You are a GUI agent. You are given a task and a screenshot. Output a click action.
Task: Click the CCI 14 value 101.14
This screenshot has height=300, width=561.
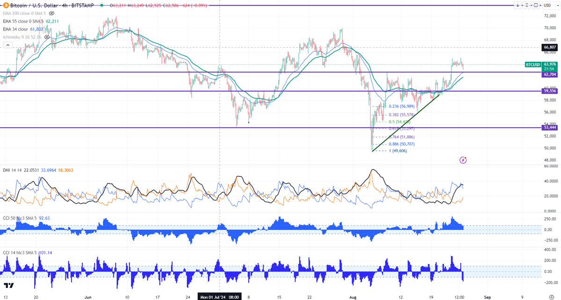pyautogui.click(x=45, y=253)
